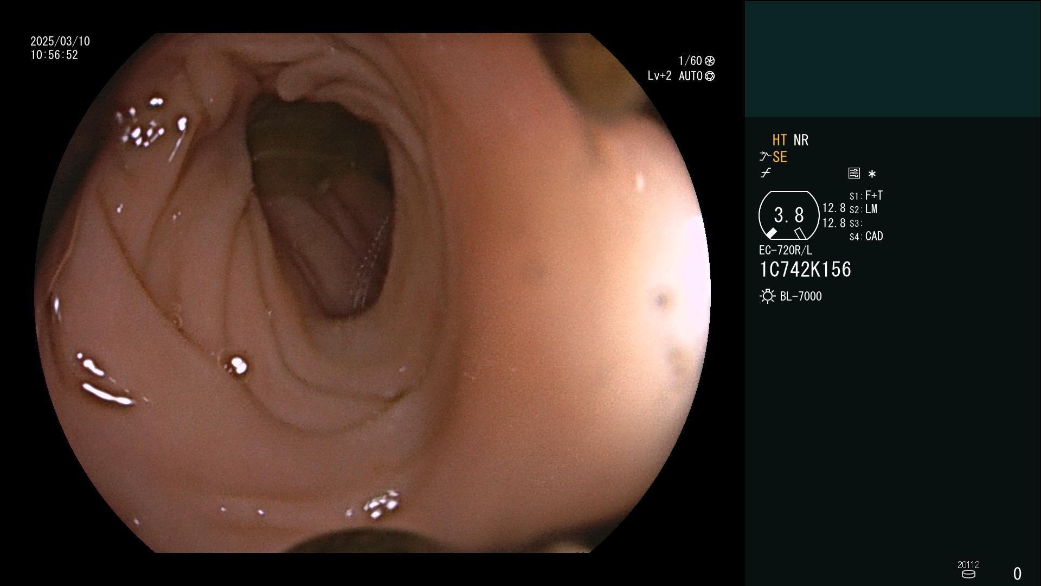Click the structure enhancement curve icon beside SE

coord(764,157)
